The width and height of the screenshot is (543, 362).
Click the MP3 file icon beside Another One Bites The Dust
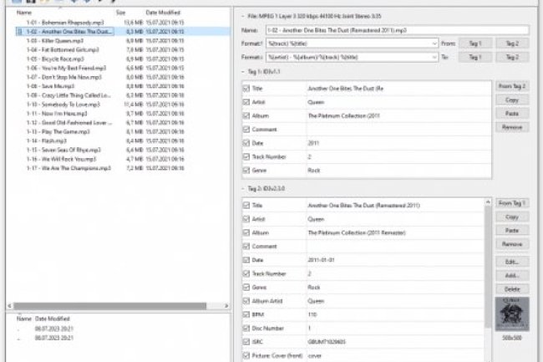(x=19, y=30)
